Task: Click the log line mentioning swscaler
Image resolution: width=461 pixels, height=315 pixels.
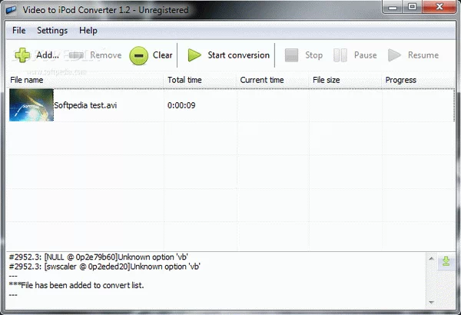Action: [x=104, y=267]
